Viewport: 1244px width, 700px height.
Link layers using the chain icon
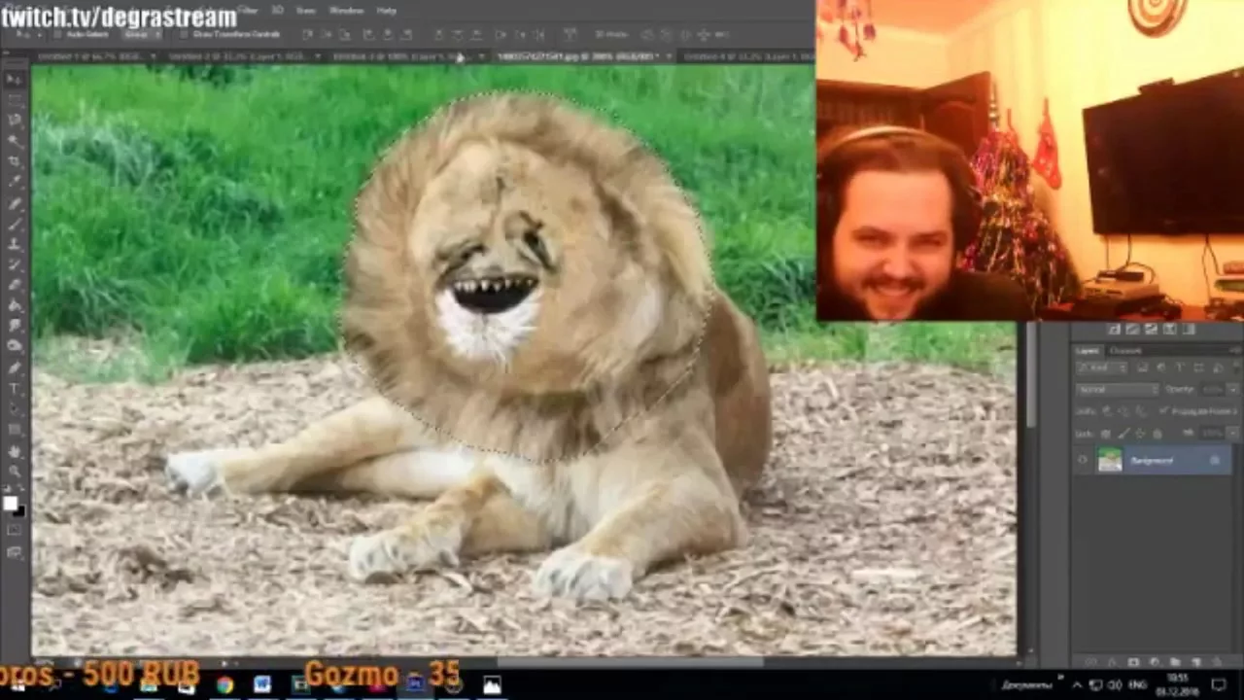pos(1092,662)
